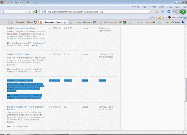Close the Download Center tab
Viewport: 187px width, 135px height.
tap(41, 22)
